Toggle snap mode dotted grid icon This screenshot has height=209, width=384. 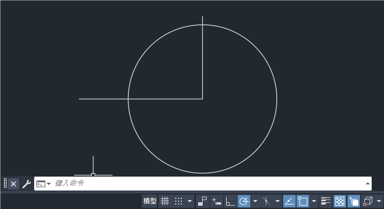click(x=179, y=201)
